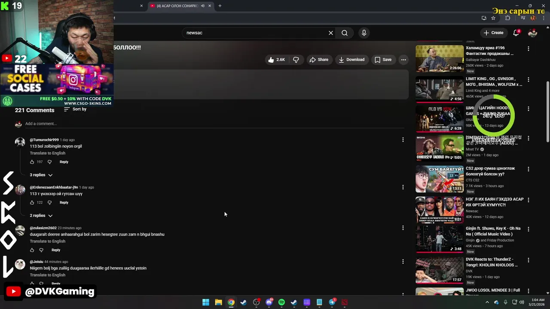Open the 'Ginjin ft. Shuwu, Key K - Oh Na Na' title

(493, 231)
